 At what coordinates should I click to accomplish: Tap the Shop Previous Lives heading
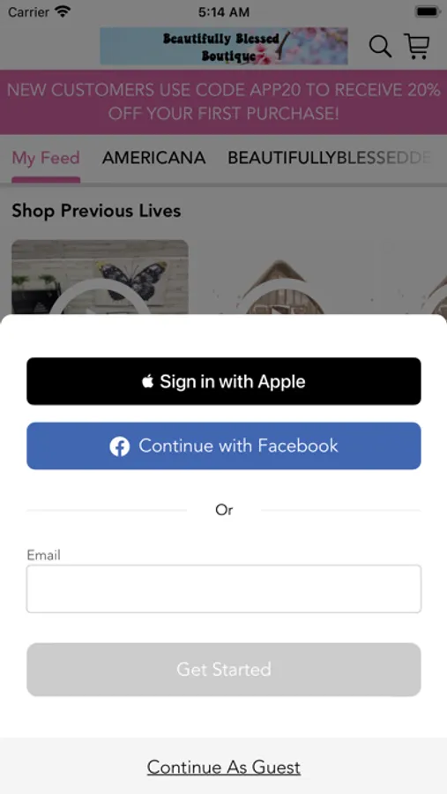[96, 211]
